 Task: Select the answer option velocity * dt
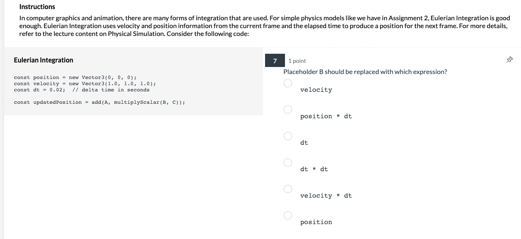click(288, 189)
